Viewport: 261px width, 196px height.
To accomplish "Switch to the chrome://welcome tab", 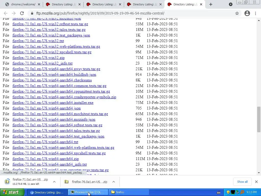I will click(23, 5).
